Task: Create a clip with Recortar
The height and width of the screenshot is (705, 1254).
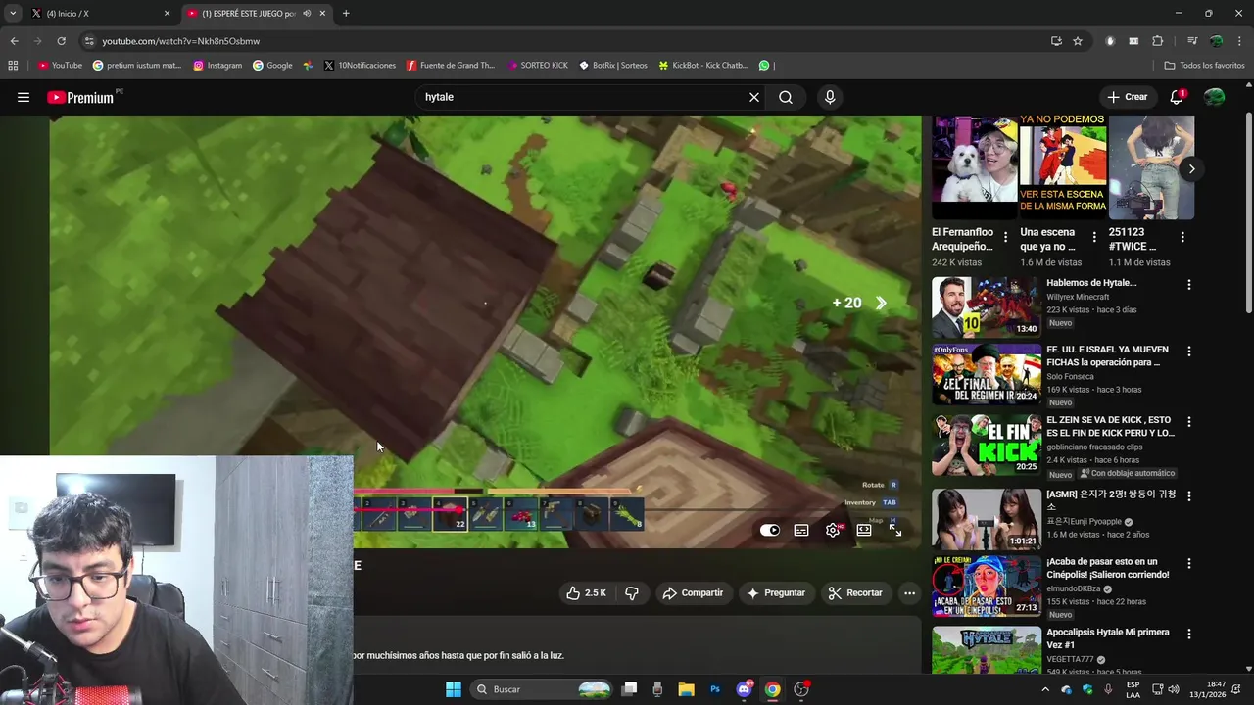Action: pos(855,593)
